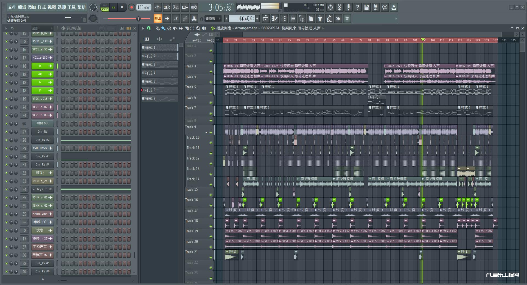
Task: Open the 帮助 (Help) menu
Action: (x=81, y=7)
